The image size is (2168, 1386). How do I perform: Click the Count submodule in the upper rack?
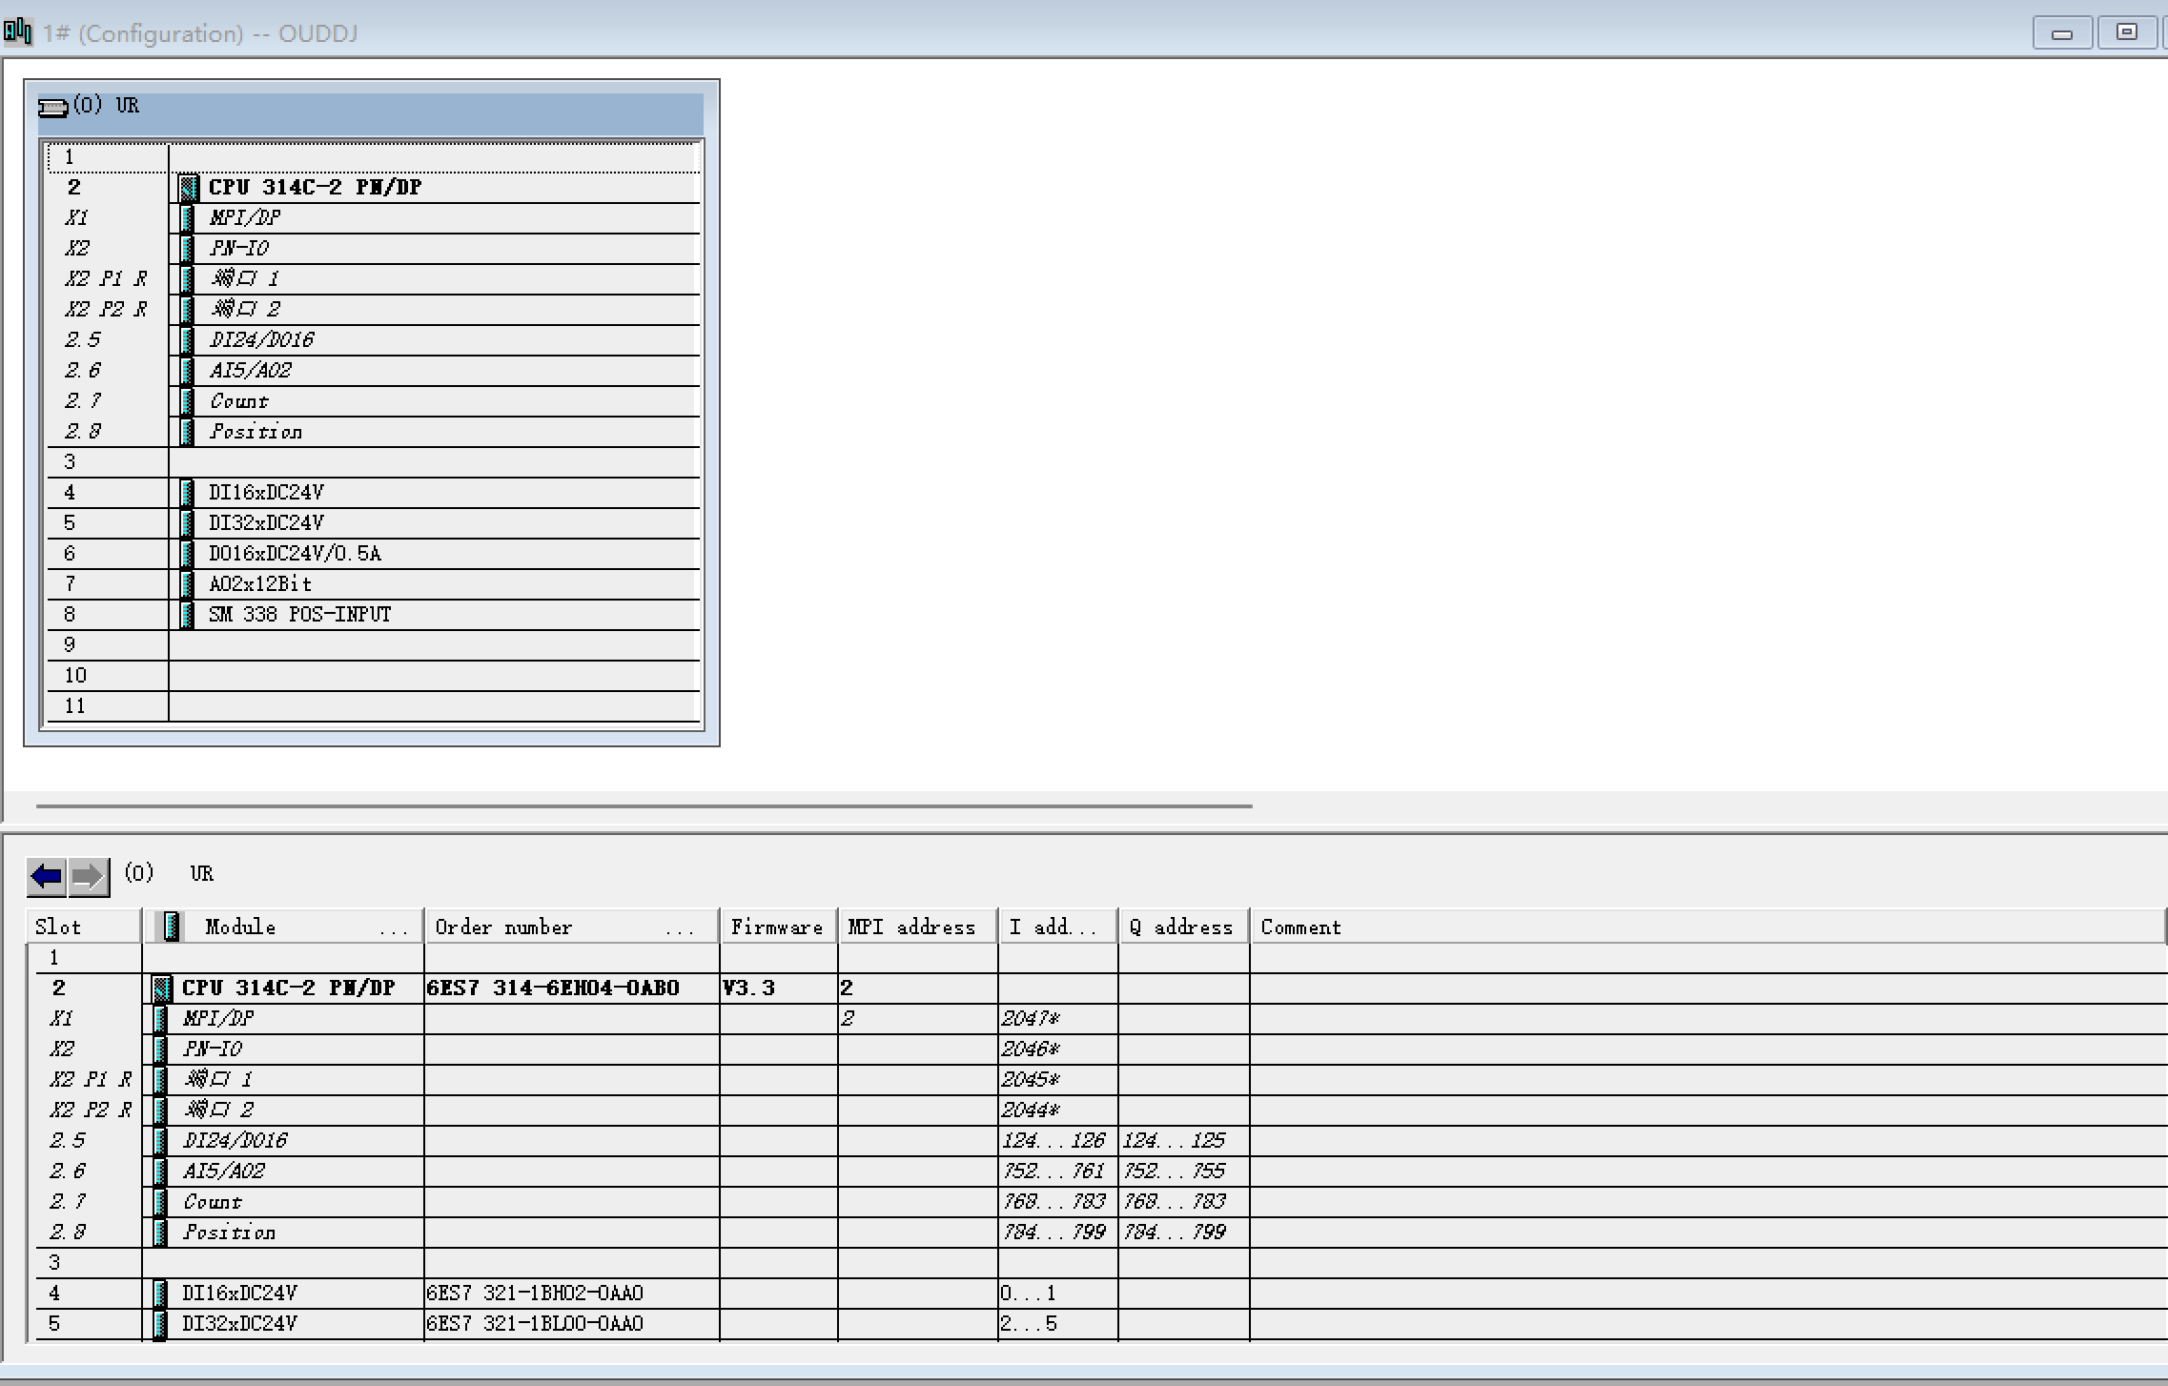click(239, 401)
